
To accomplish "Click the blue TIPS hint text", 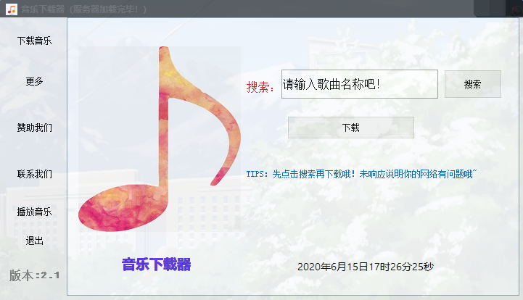I will click(x=361, y=174).
